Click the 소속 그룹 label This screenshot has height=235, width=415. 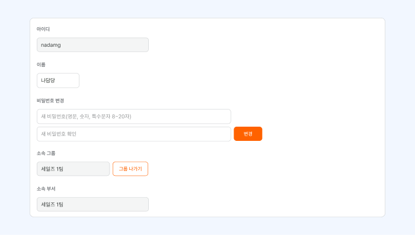(46, 153)
